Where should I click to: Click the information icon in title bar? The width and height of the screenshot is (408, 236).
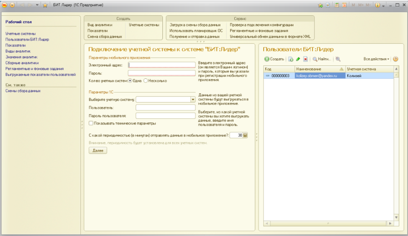pos(377,5)
